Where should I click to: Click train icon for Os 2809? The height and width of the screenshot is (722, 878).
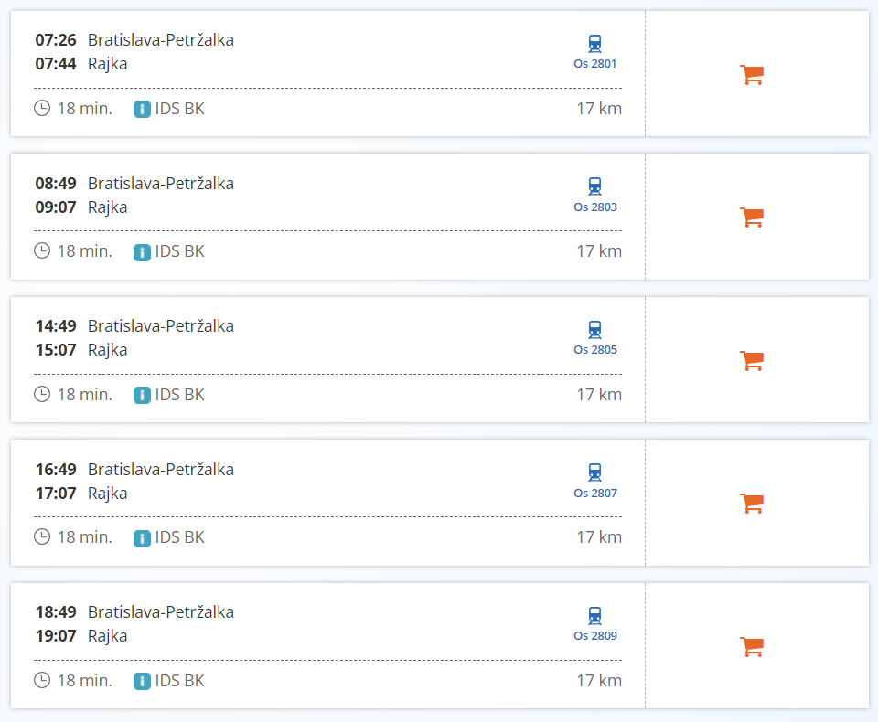coord(595,616)
